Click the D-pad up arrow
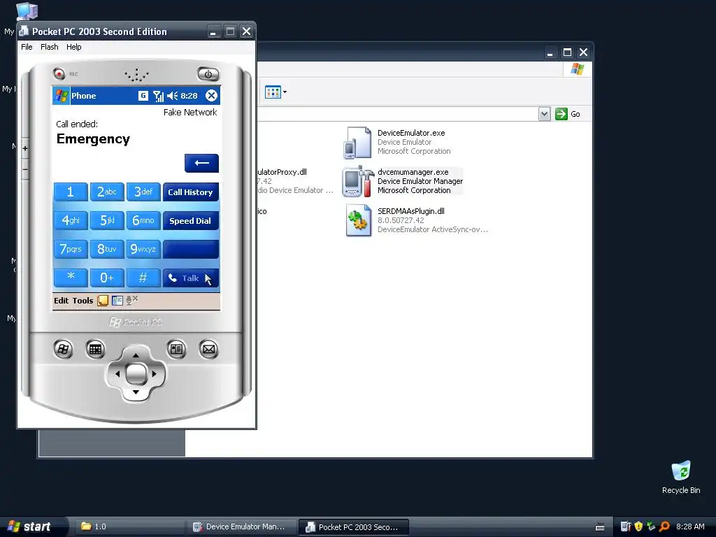 [x=136, y=355]
